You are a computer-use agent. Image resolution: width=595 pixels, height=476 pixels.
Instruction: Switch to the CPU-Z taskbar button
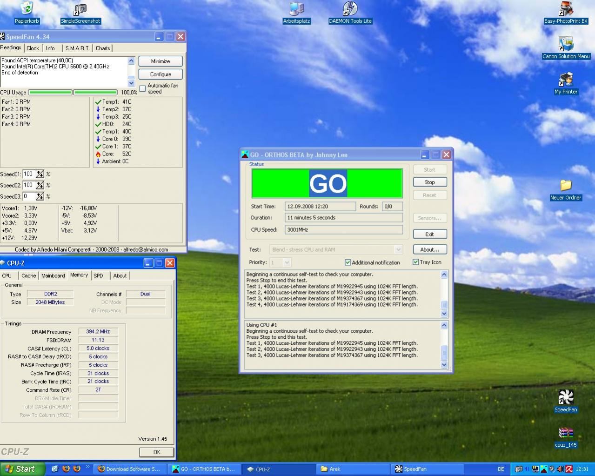pyautogui.click(x=279, y=469)
